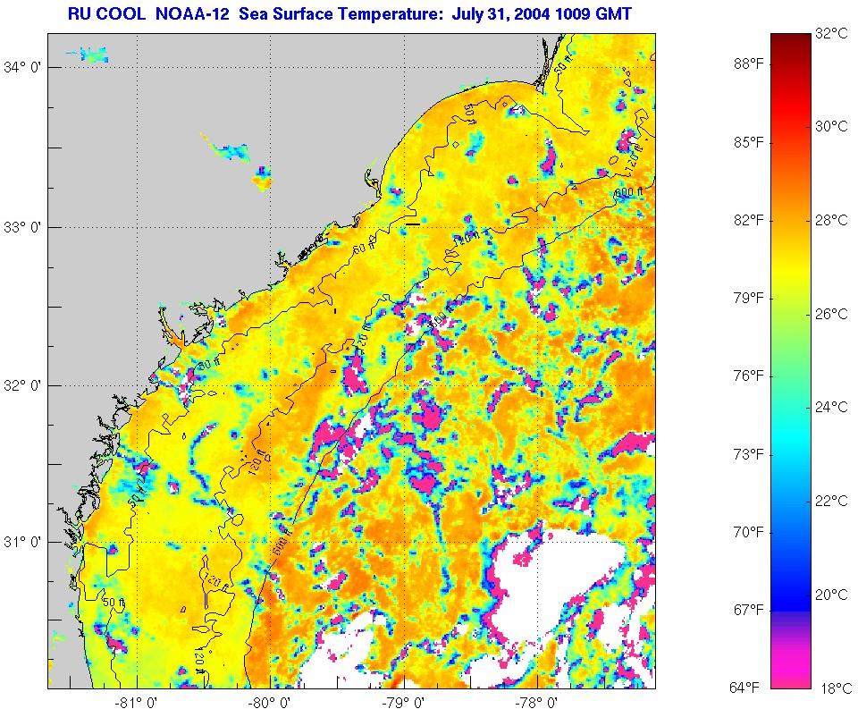Screen dimensions: 858x709
Task: Click the -80° 0' longitude label
Action: point(269,703)
